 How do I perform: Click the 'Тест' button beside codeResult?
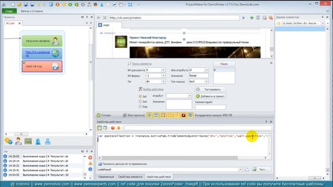pyautogui.click(x=261, y=169)
